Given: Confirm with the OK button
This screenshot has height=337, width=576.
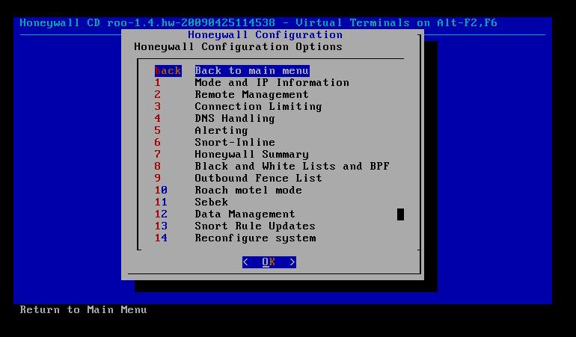Looking at the screenshot, I should coord(269,262).
